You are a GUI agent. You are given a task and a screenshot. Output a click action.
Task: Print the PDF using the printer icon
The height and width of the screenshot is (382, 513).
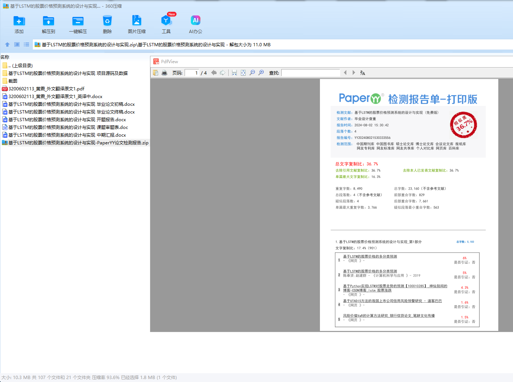pos(164,73)
